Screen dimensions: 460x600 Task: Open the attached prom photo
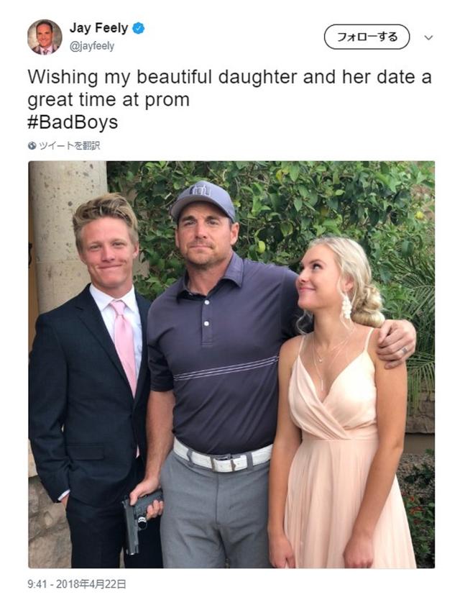(x=231, y=364)
